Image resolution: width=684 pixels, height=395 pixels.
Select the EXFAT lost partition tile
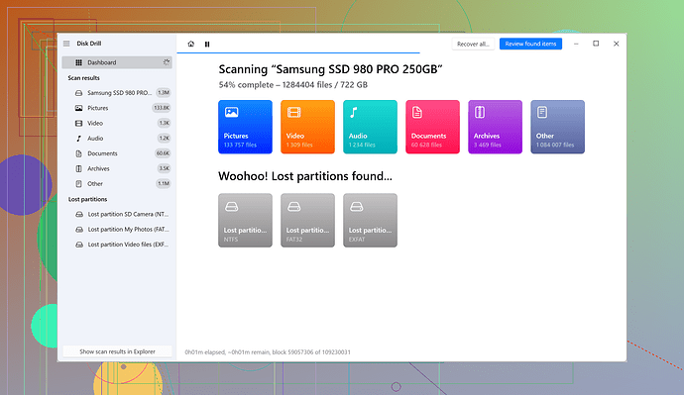pyautogui.click(x=370, y=221)
